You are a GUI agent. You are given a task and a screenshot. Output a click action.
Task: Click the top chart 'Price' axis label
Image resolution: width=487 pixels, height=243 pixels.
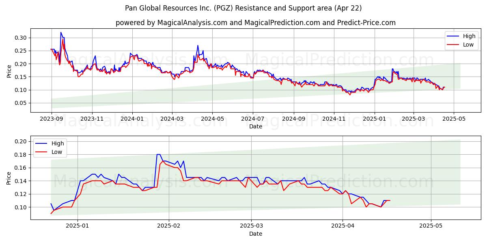(9, 70)
